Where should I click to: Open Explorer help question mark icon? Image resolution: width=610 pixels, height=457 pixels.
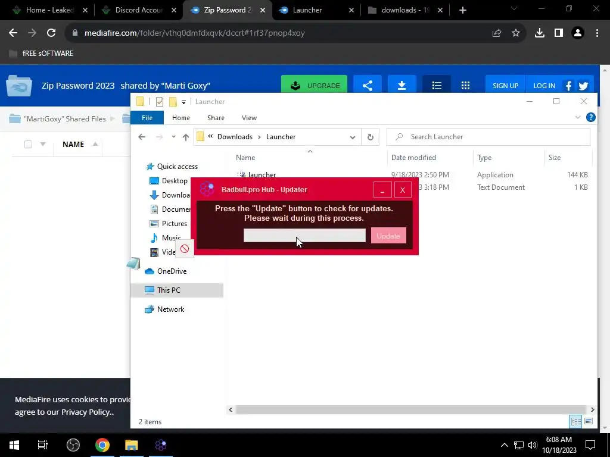590,117
